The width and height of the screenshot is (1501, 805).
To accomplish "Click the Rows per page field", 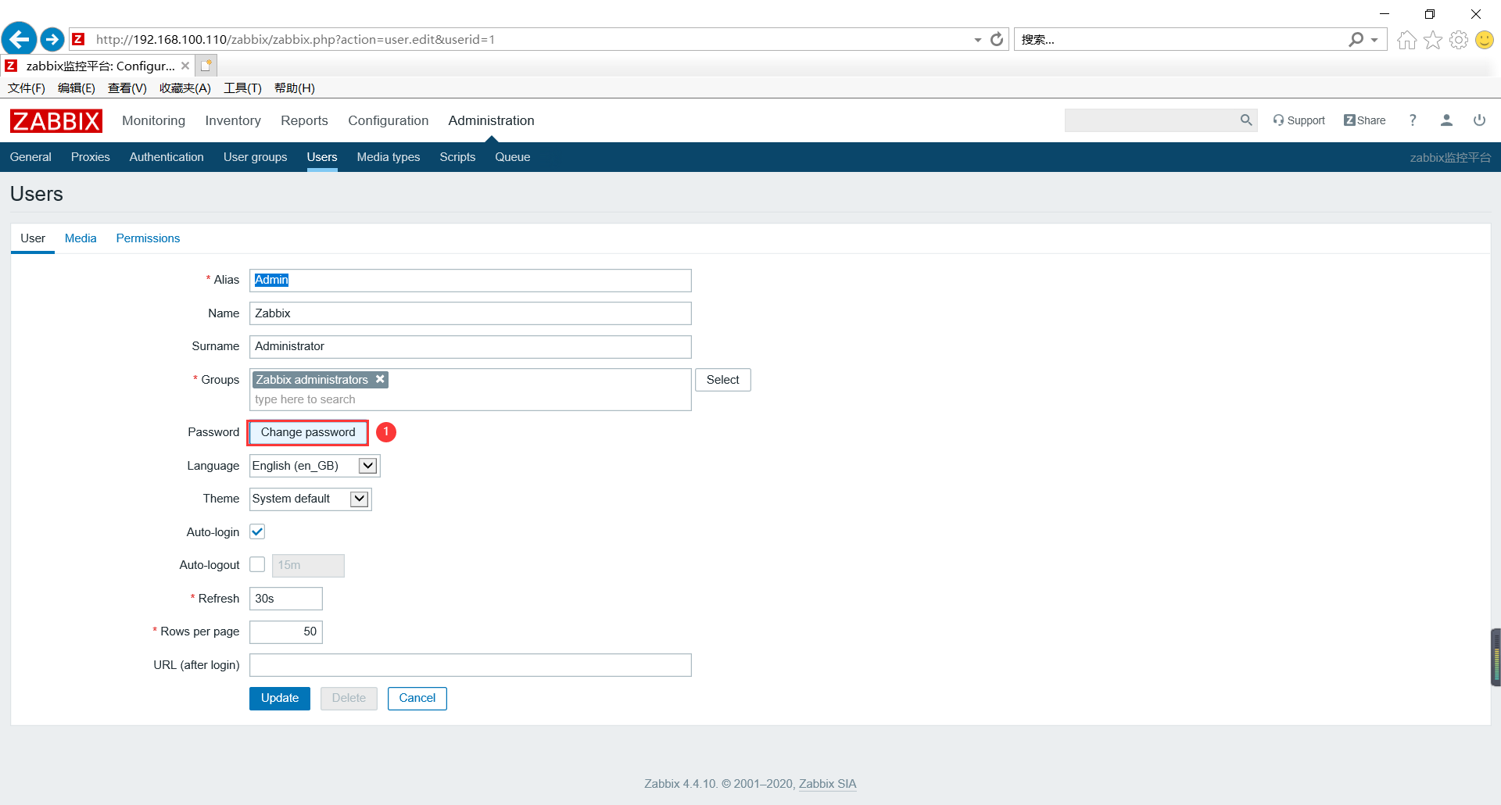I will point(286,631).
